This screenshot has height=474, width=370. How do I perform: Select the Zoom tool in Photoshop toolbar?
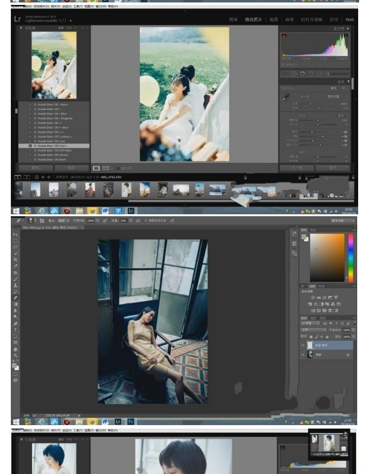(15, 355)
